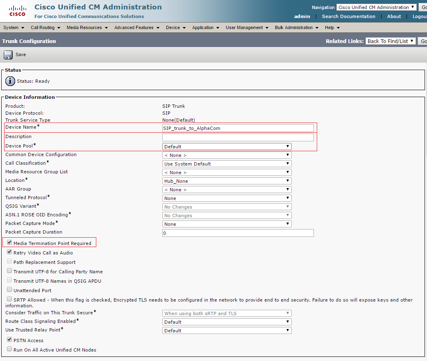Image resolution: width=427 pixels, height=361 pixels.
Task: Click the Status info icon
Action: pyautogui.click(x=10, y=81)
